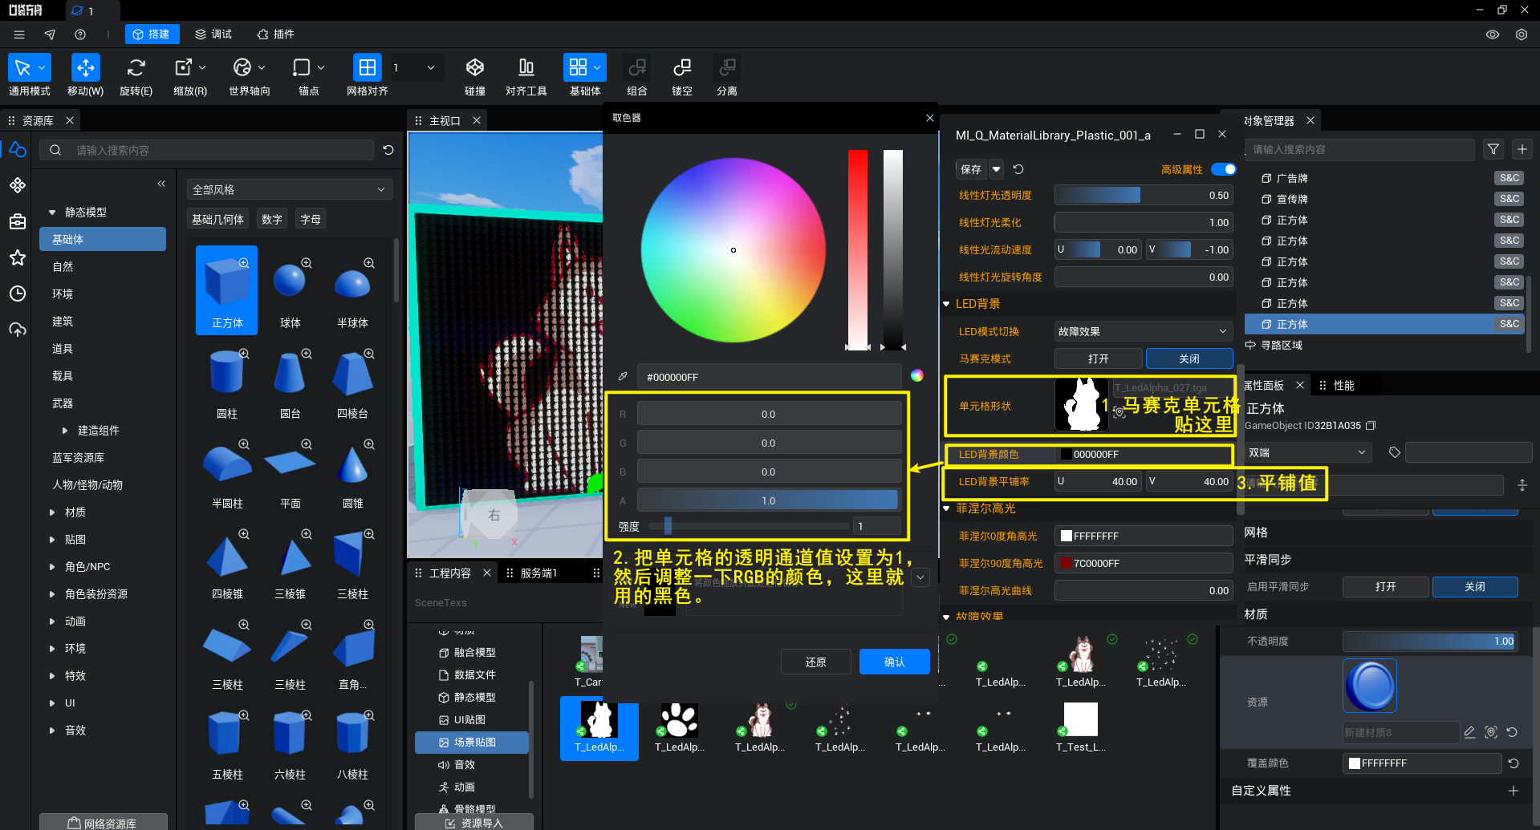Click the 资源导入 button

point(474,823)
